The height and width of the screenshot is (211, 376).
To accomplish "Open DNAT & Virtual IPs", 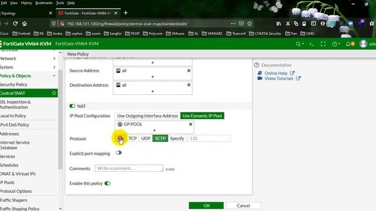I will pyautogui.click(x=18, y=173).
